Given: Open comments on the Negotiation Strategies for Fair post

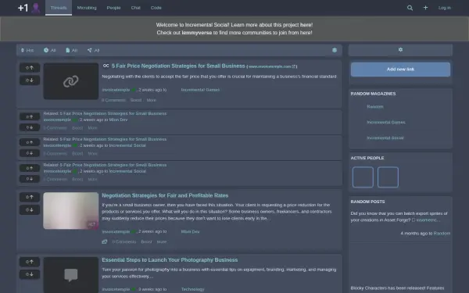Looking at the screenshot, I should pyautogui.click(x=124, y=241).
